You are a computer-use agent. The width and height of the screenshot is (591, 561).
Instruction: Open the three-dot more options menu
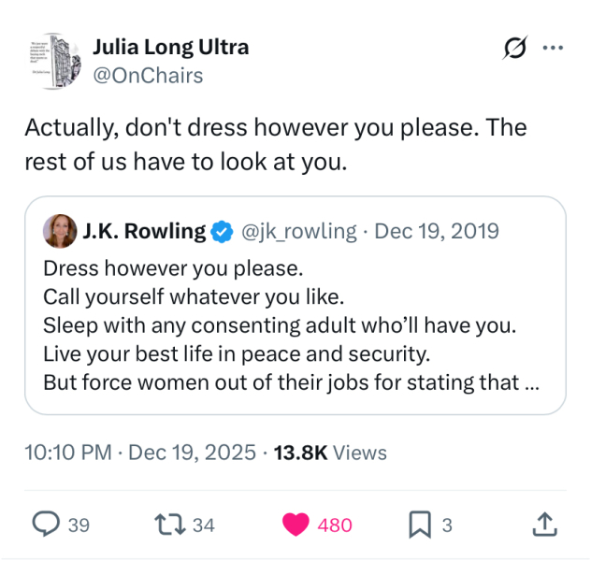[554, 48]
